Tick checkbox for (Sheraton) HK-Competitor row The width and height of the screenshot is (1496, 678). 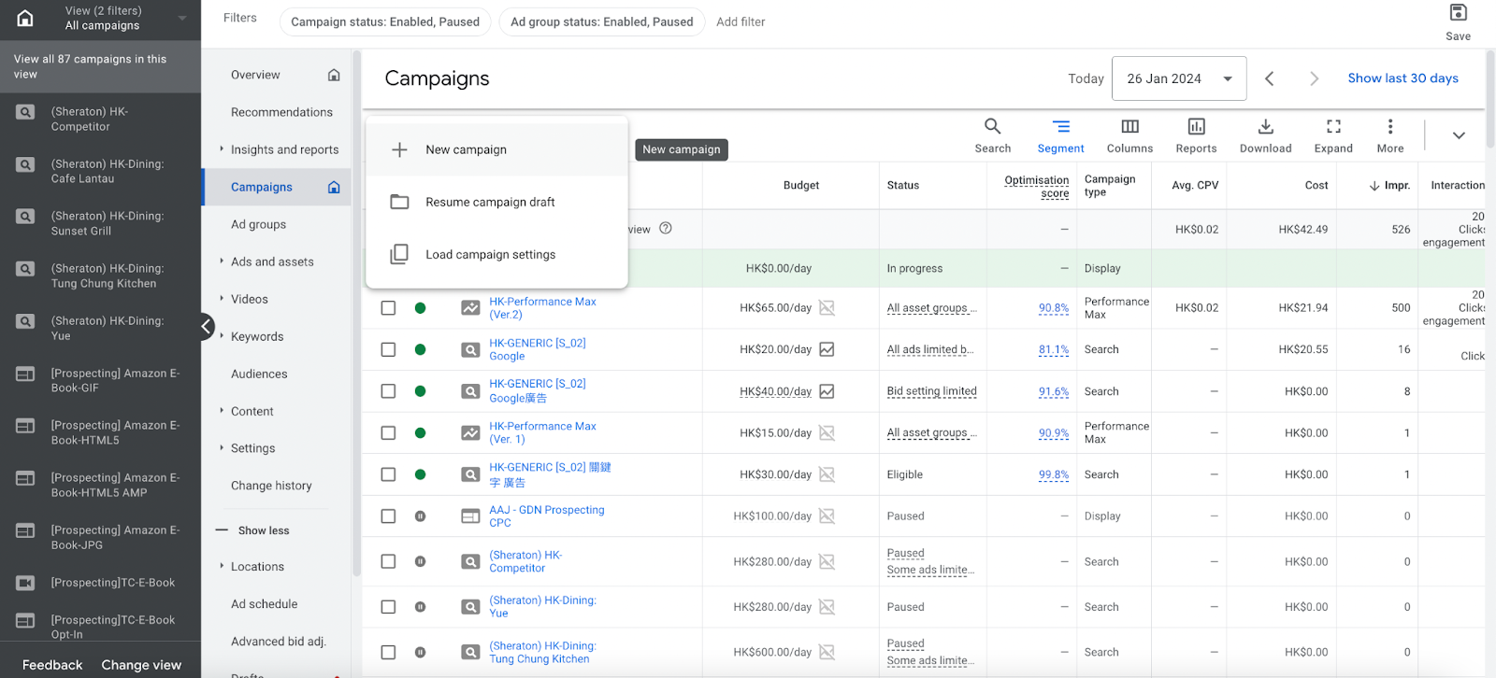point(388,561)
